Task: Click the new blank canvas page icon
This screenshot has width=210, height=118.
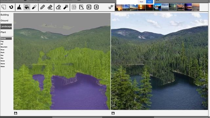Action: click(4, 7)
